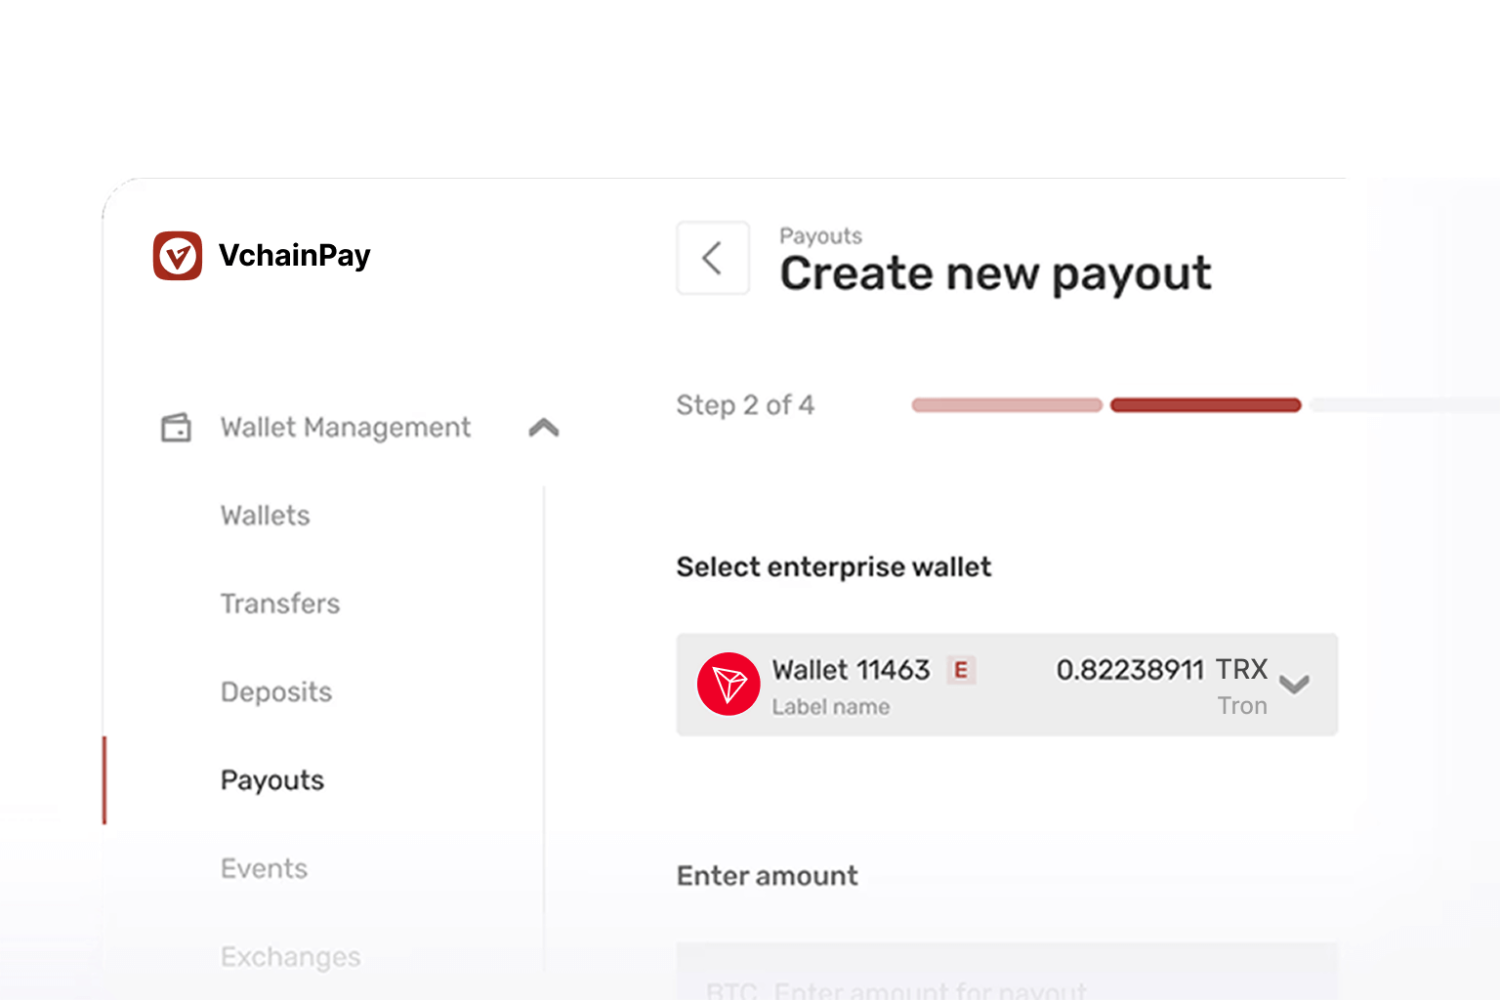Open Deposits in the sidebar
Viewport: 1500px width, 1000px height.
(x=276, y=692)
